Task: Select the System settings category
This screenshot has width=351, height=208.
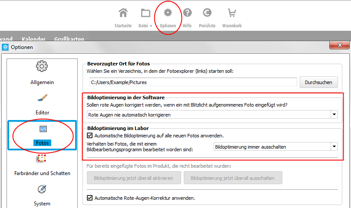Action: point(42,195)
